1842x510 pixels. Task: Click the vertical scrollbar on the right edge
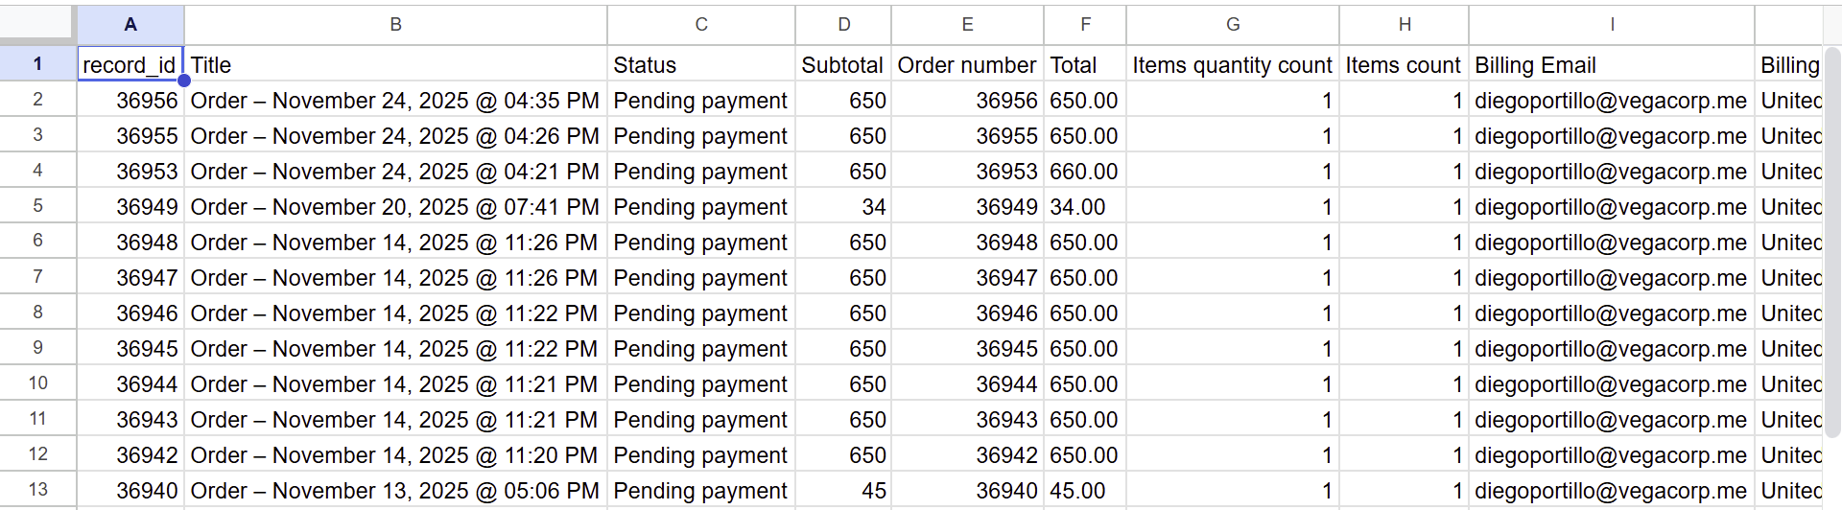pos(1830,268)
